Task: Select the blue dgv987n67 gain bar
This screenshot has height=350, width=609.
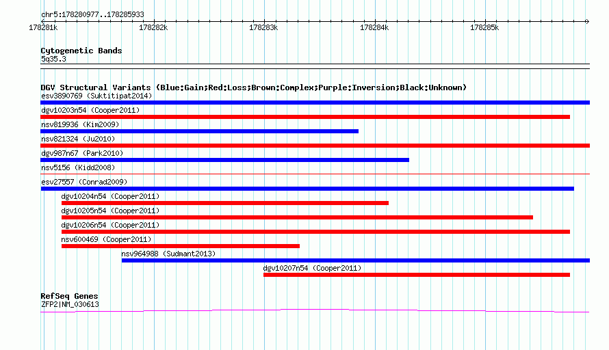Action: pyautogui.click(x=224, y=160)
